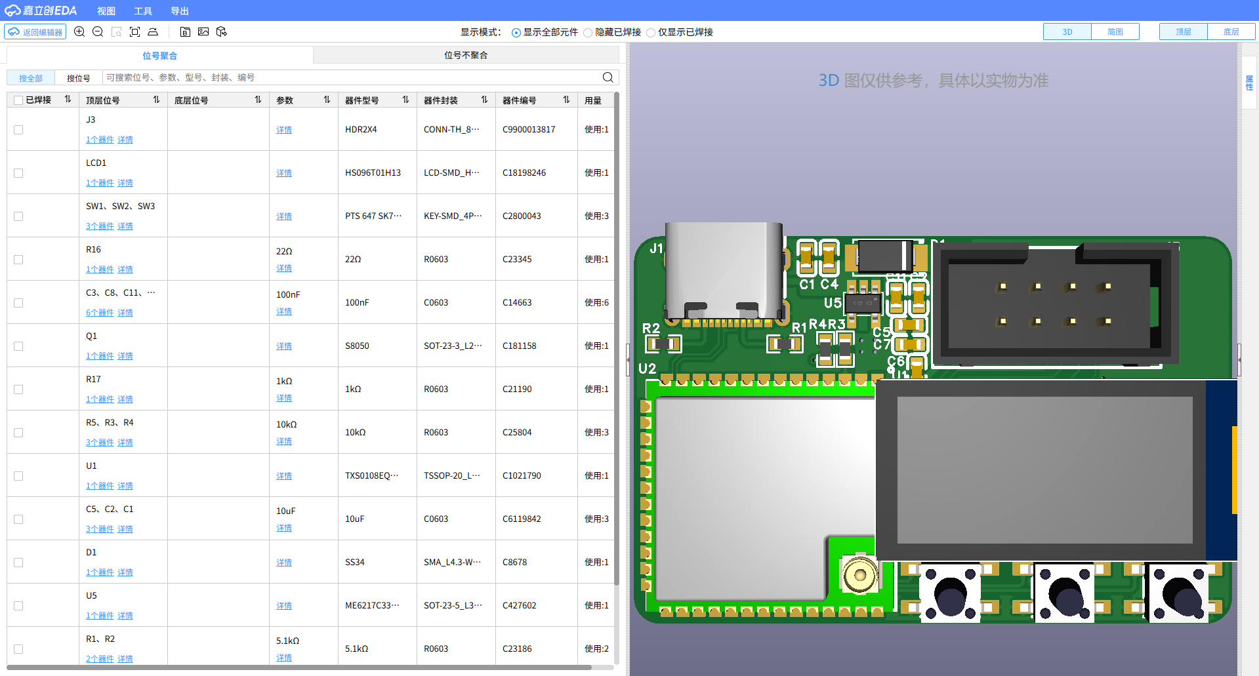Select 显示全部元件 radio option

(516, 32)
